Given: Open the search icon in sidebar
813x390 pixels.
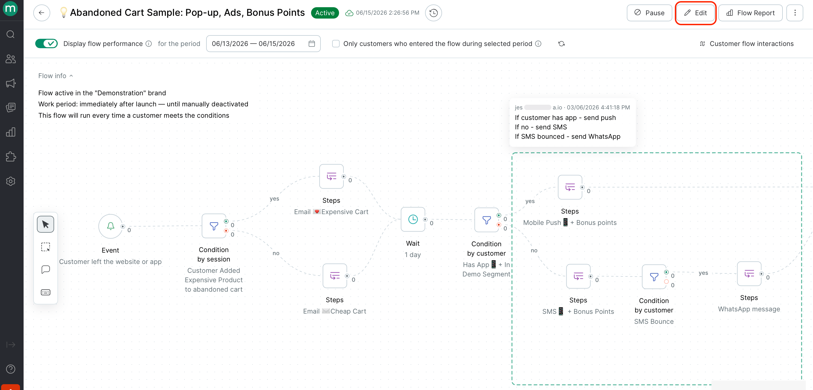Looking at the screenshot, I should 11,34.
